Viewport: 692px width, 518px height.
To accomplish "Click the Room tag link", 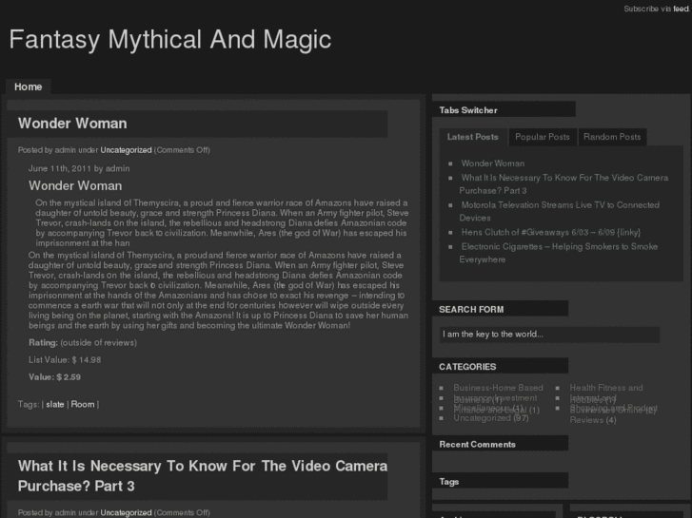I will 83,404.
